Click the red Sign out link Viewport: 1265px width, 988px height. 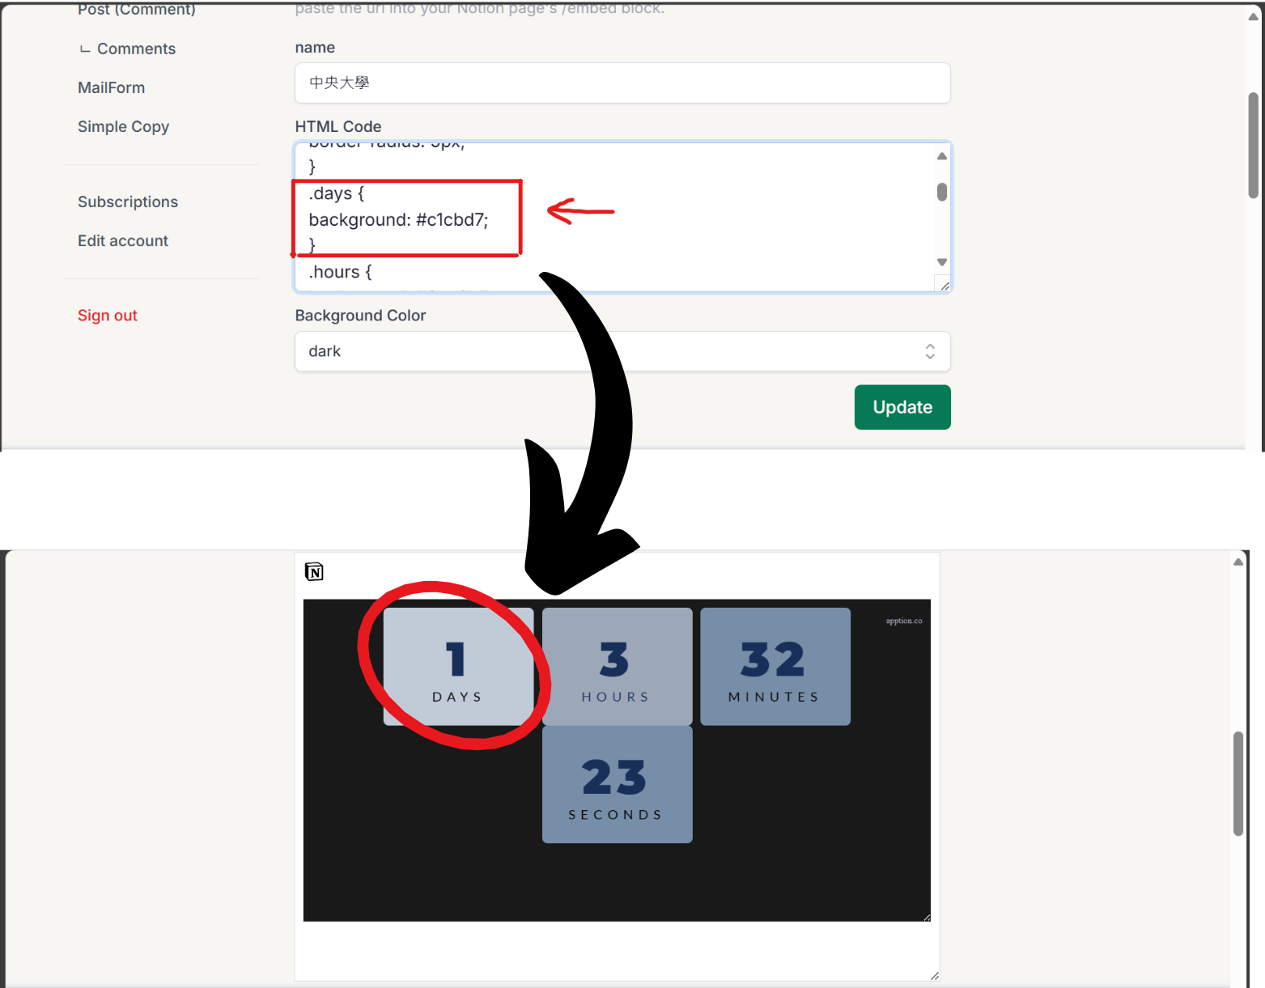pyautogui.click(x=108, y=316)
